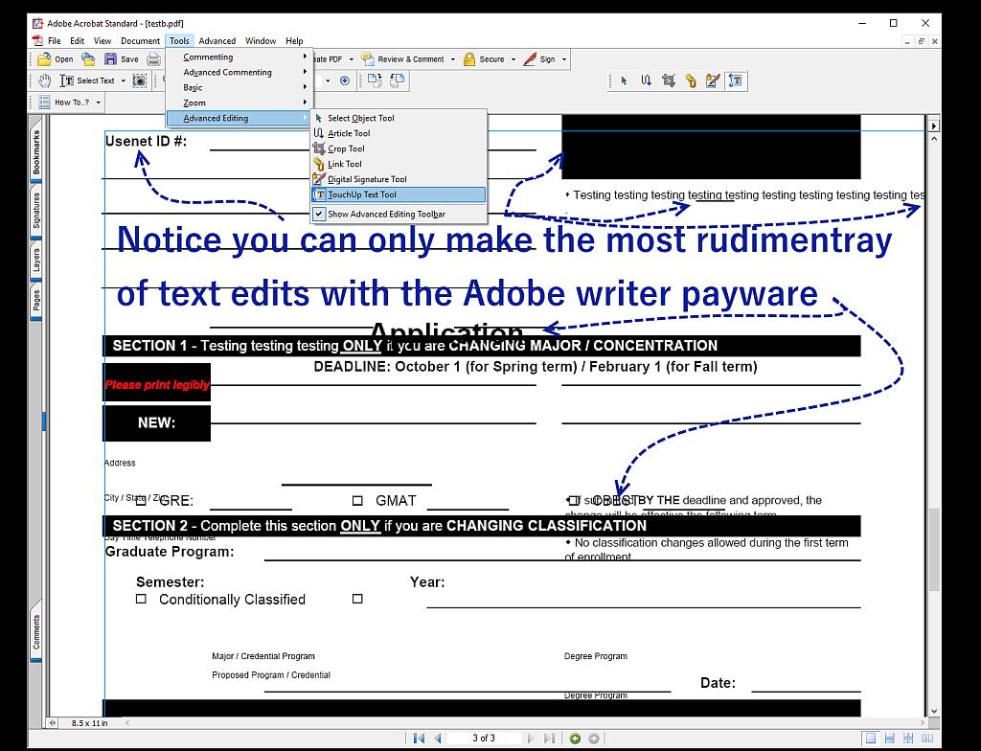Click the Open folder icon
Image resolution: width=981 pixels, height=751 pixels.
[x=44, y=59]
